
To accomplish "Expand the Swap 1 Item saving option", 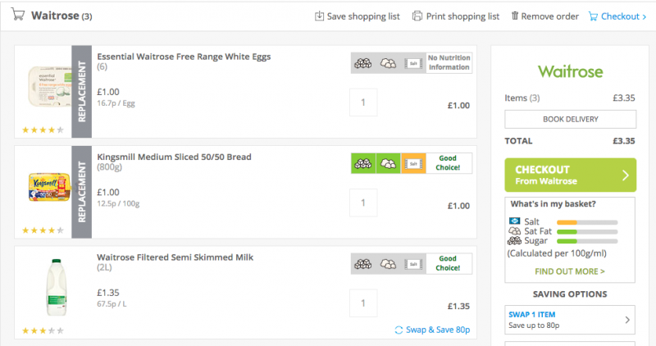I will click(569, 321).
